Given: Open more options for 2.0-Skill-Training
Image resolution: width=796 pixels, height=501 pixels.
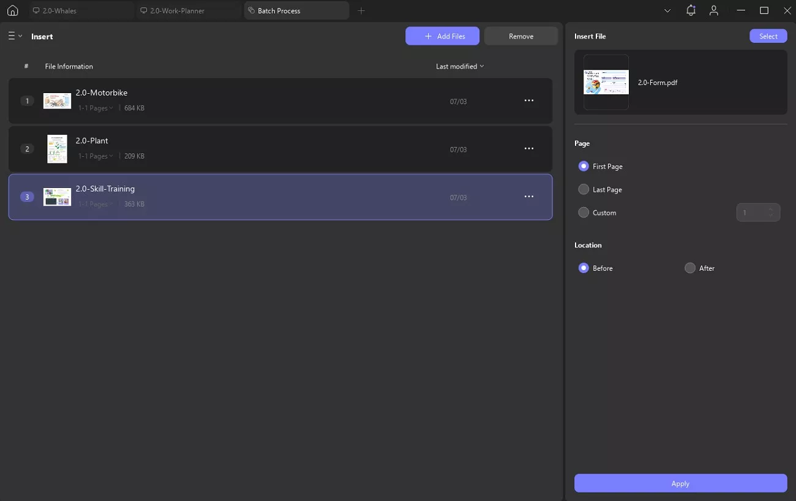Looking at the screenshot, I should tap(529, 197).
